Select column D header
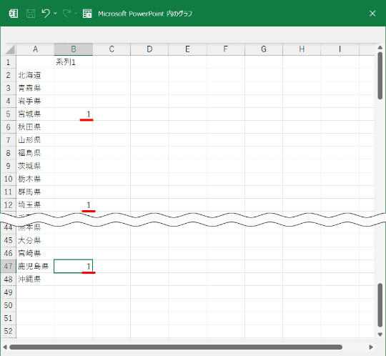Viewport: 386px width, 356px height. tap(149, 49)
